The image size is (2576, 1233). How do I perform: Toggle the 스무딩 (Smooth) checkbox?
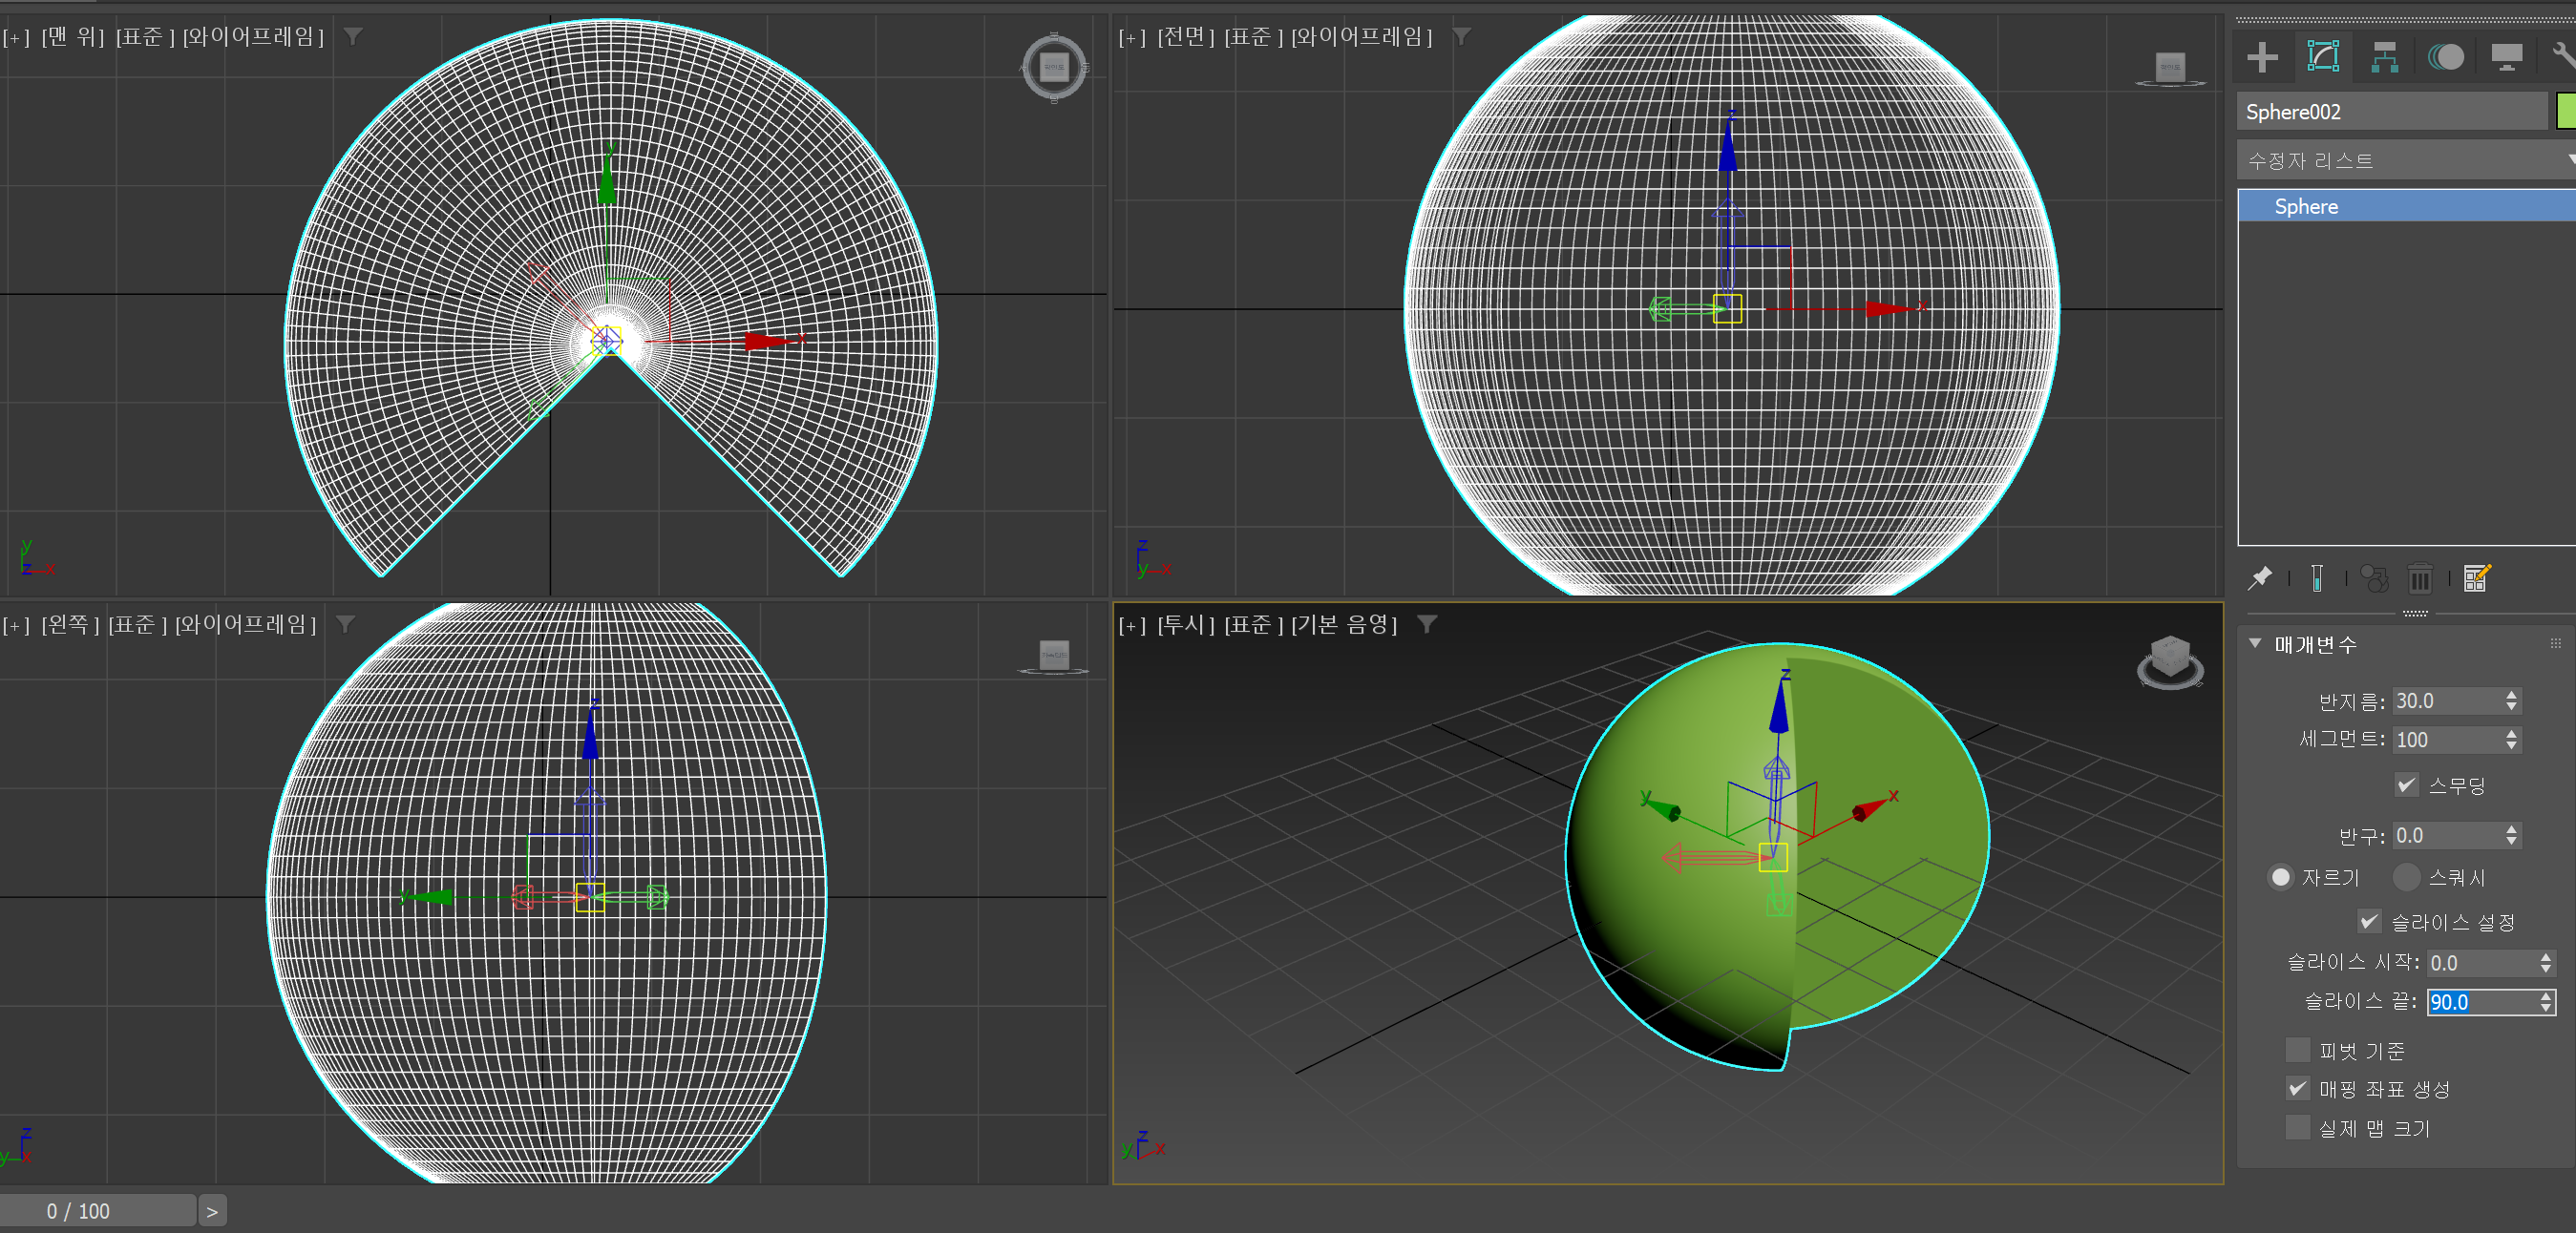2407,785
